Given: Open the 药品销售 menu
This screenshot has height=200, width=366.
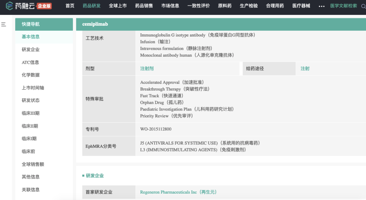Looking at the screenshot, I should coord(144,6).
